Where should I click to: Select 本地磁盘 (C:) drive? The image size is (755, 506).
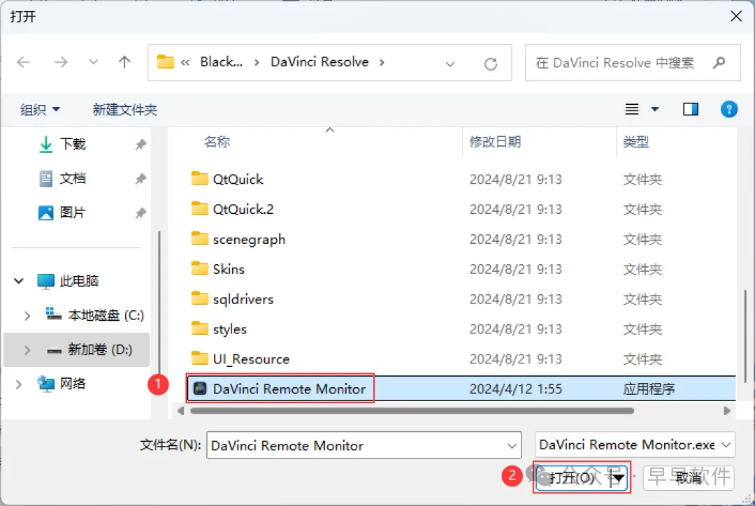click(x=106, y=315)
